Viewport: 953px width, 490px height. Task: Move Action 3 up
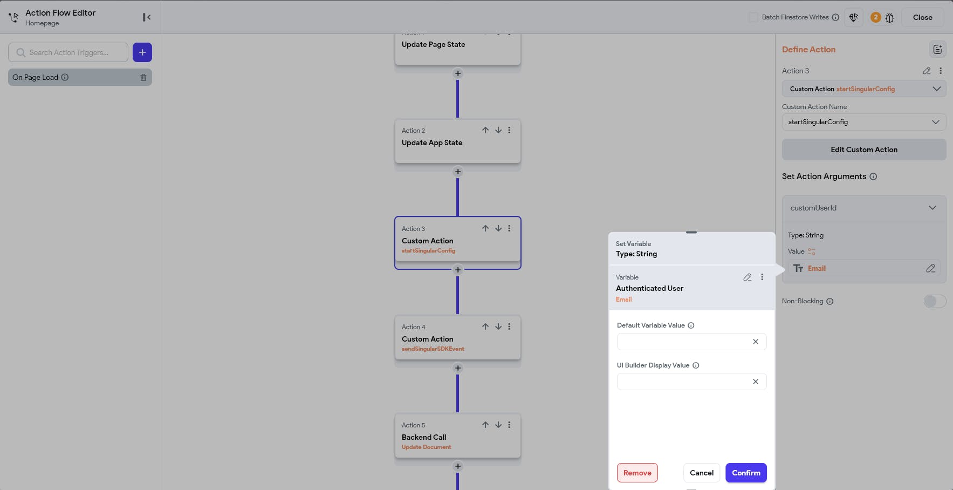pos(485,228)
